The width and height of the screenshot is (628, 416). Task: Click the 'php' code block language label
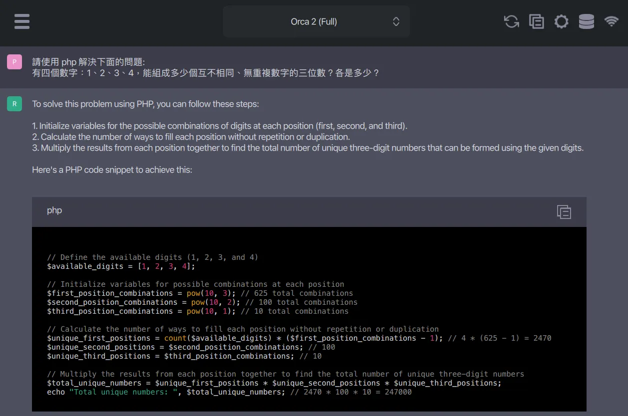[54, 210]
